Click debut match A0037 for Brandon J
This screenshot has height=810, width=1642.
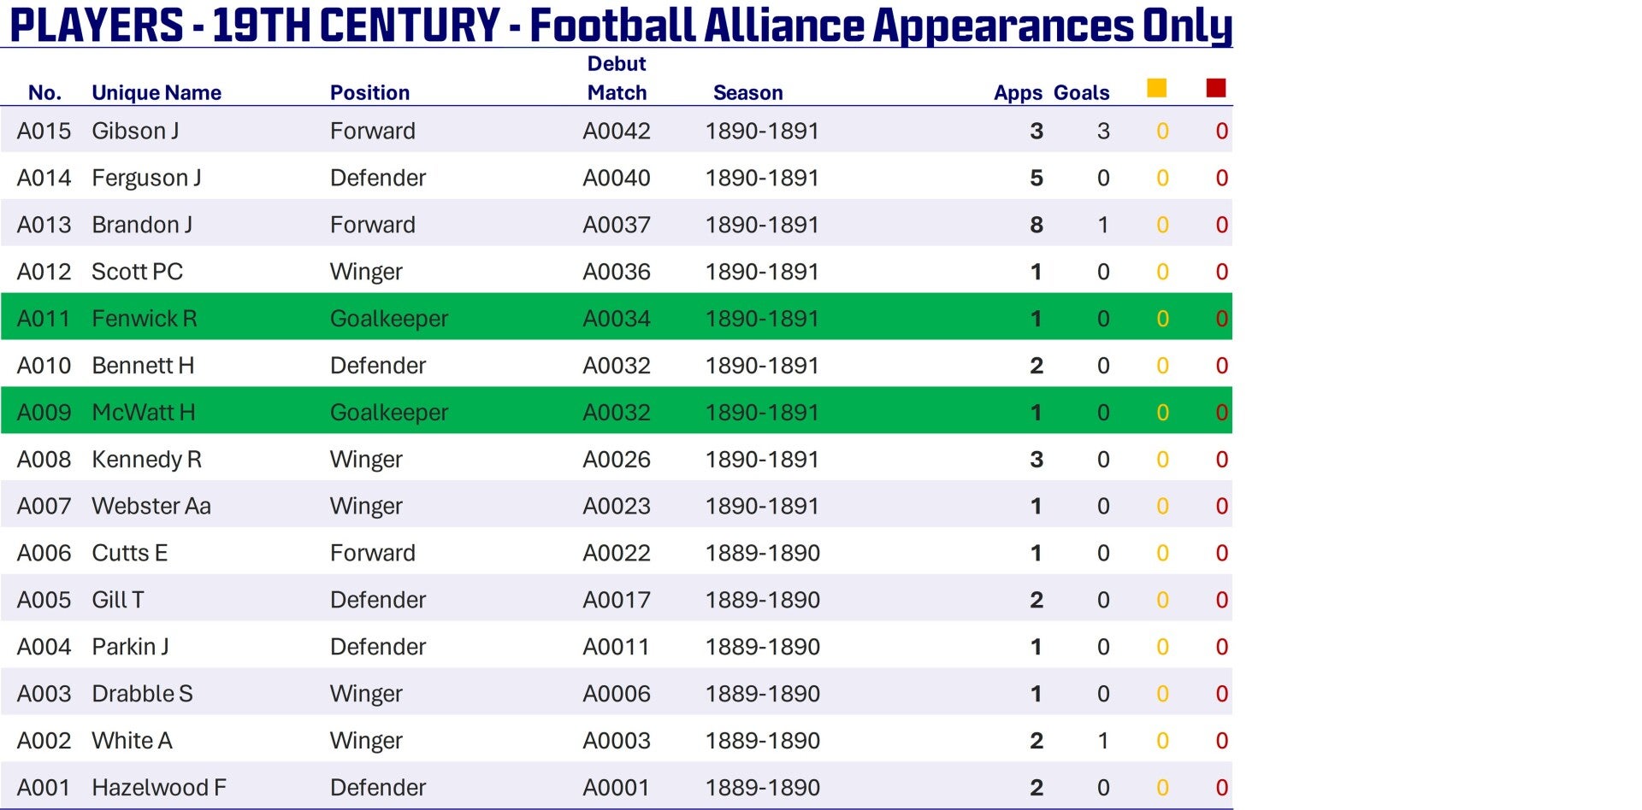click(x=617, y=225)
